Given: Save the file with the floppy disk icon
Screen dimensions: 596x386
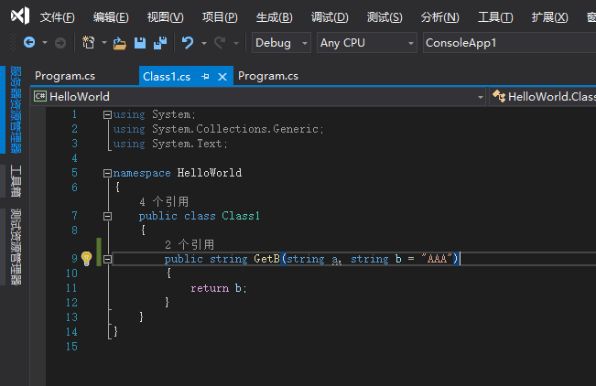Looking at the screenshot, I should pyautogui.click(x=140, y=43).
